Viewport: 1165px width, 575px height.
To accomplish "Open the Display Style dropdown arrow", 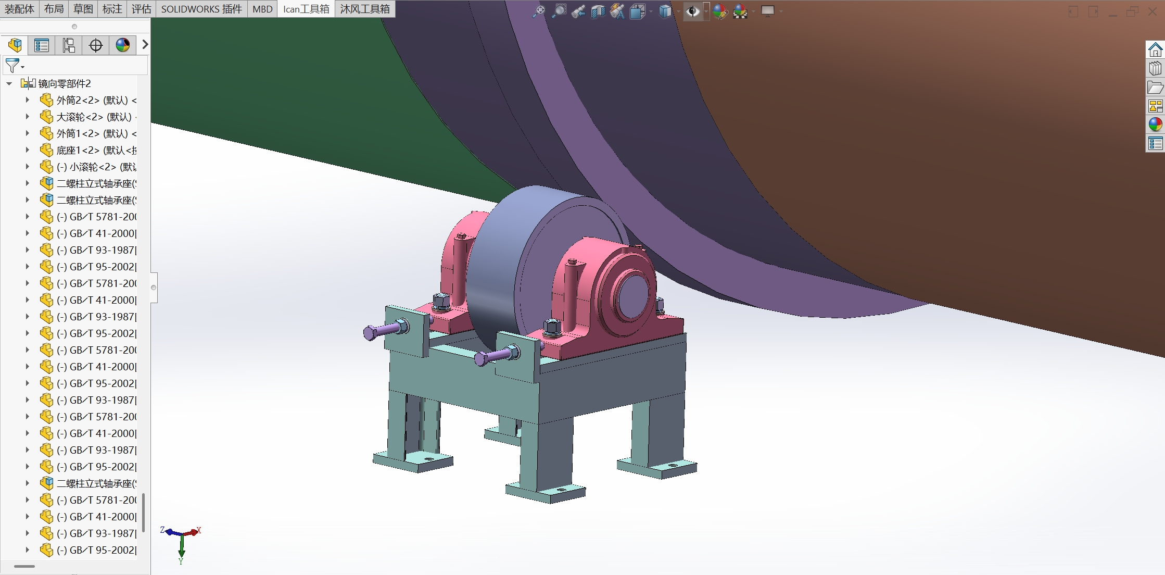I will [679, 11].
